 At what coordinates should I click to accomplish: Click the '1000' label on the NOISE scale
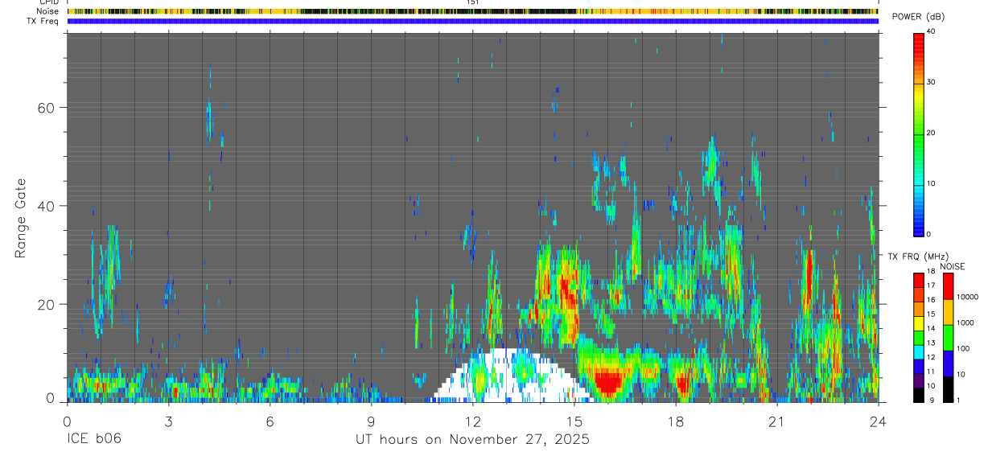pyautogui.click(x=965, y=322)
